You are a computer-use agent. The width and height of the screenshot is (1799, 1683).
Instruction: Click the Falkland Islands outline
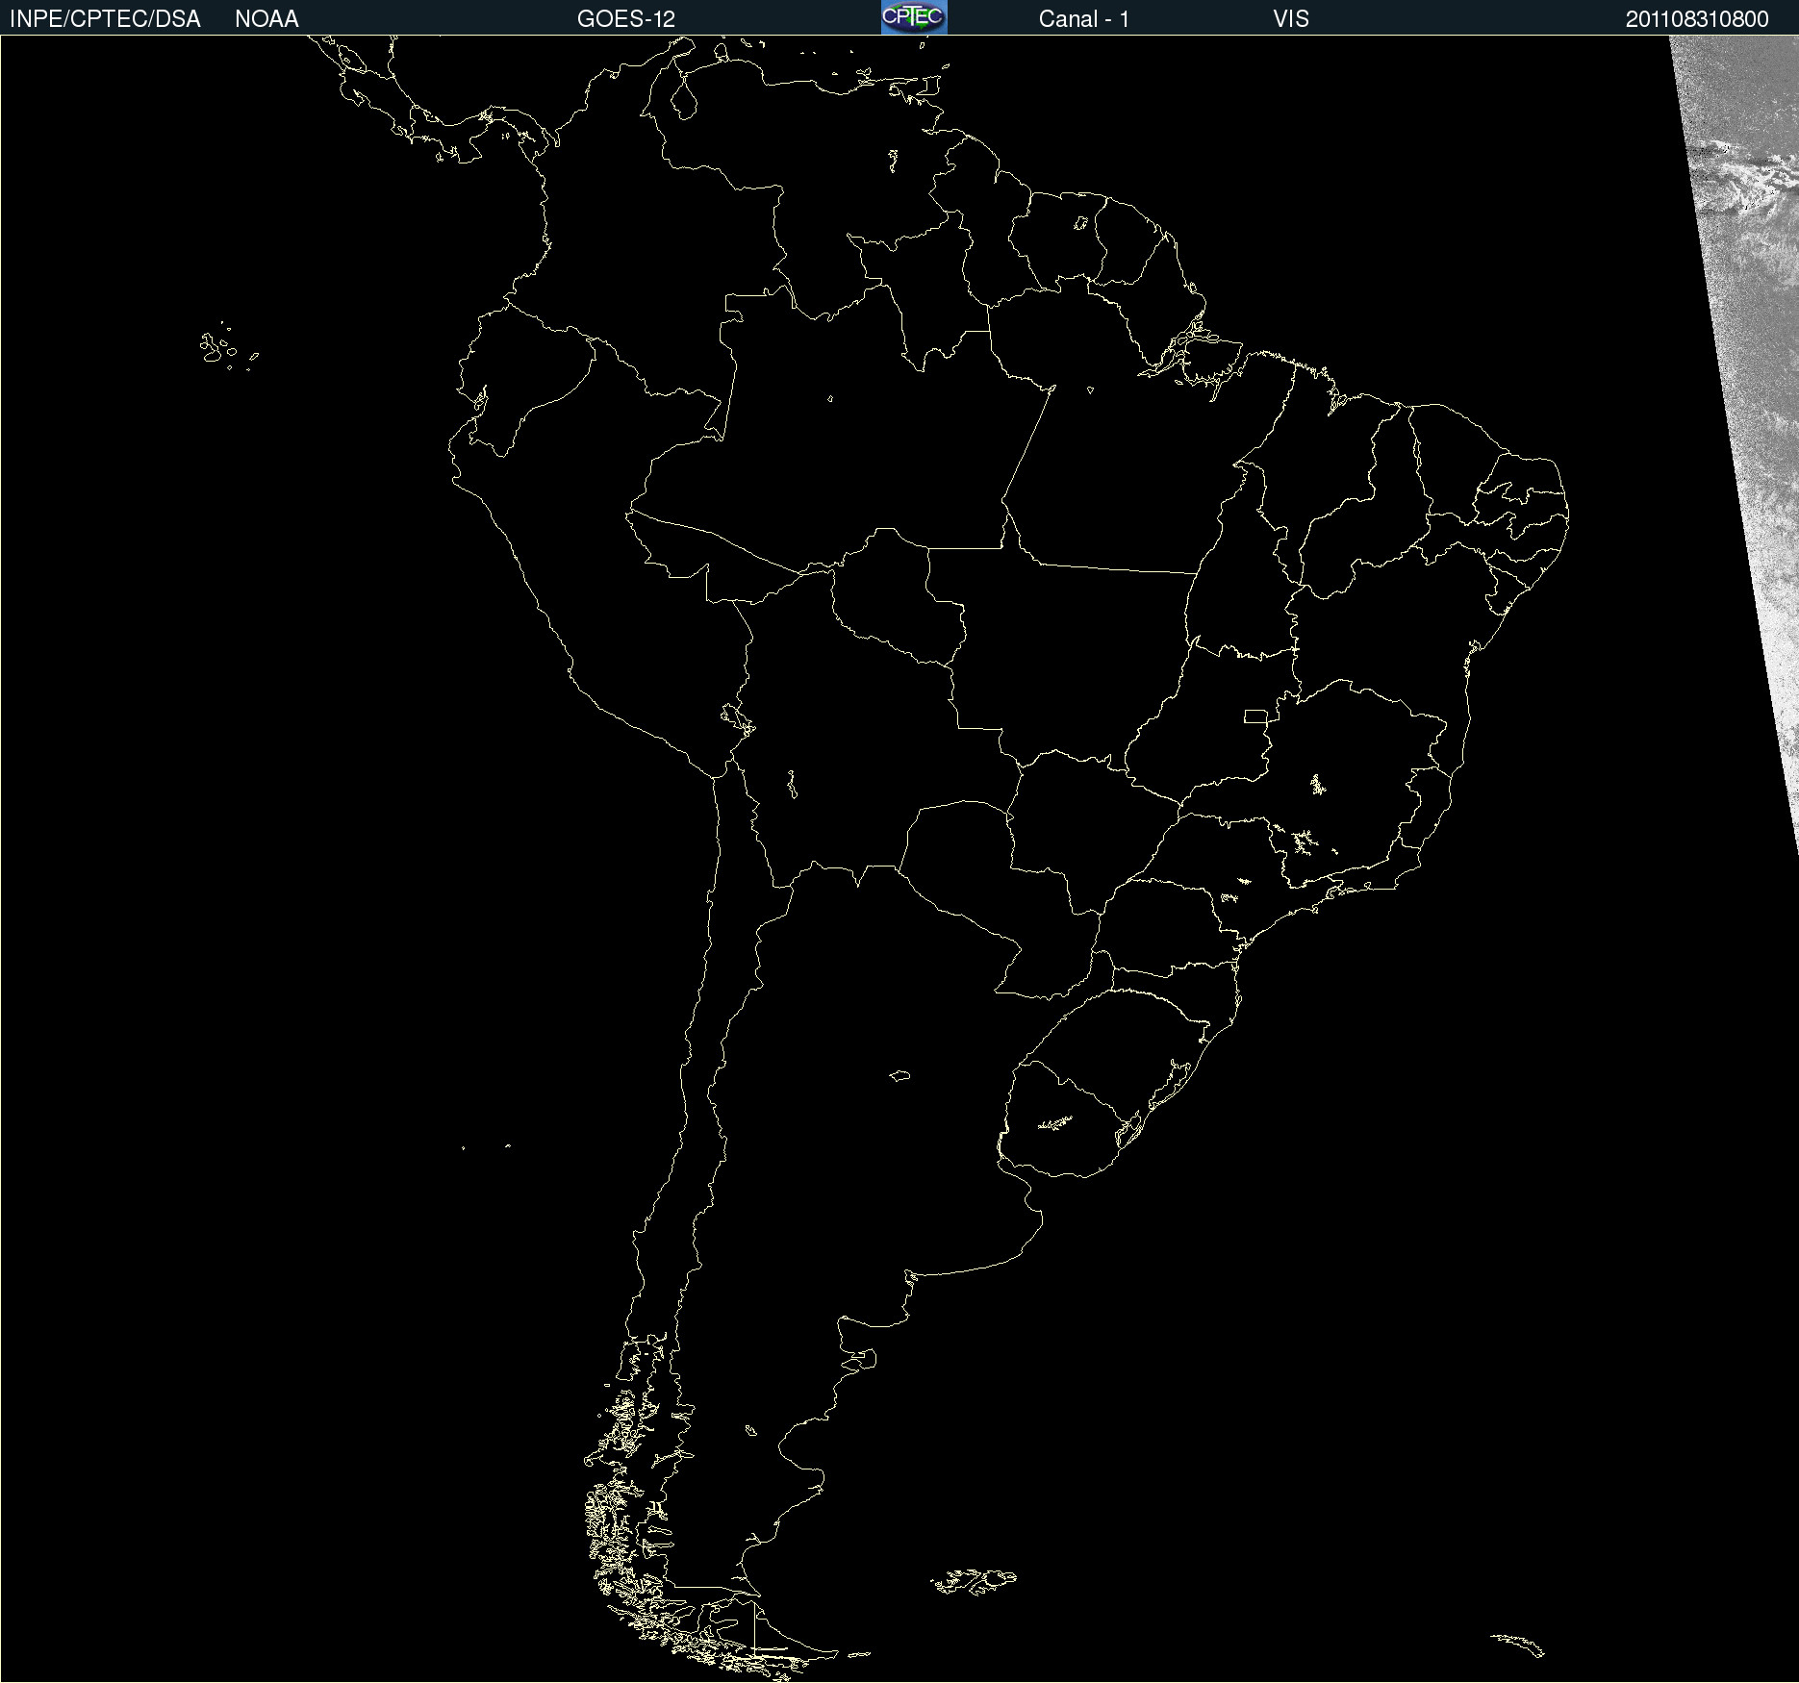974,1581
